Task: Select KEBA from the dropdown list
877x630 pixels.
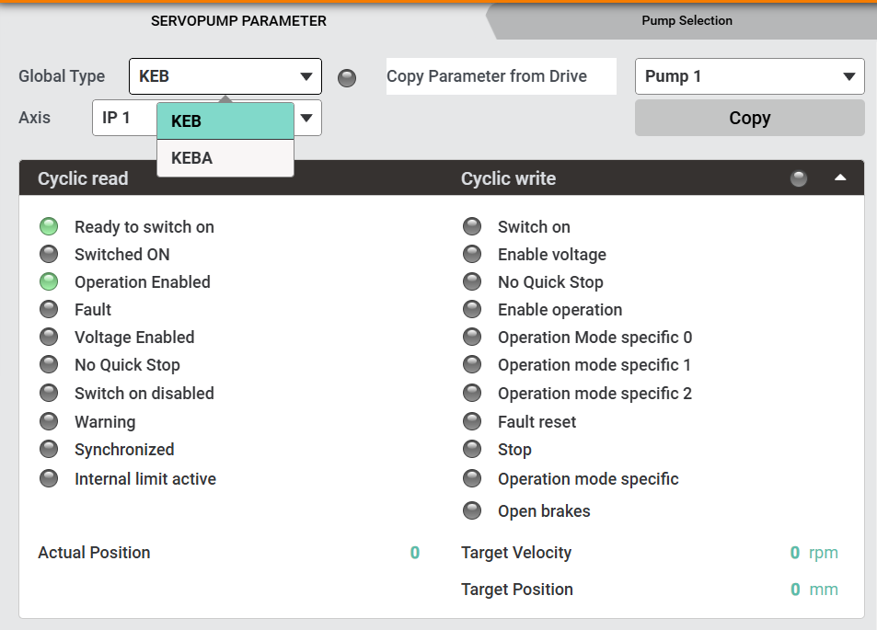Action: [x=225, y=158]
